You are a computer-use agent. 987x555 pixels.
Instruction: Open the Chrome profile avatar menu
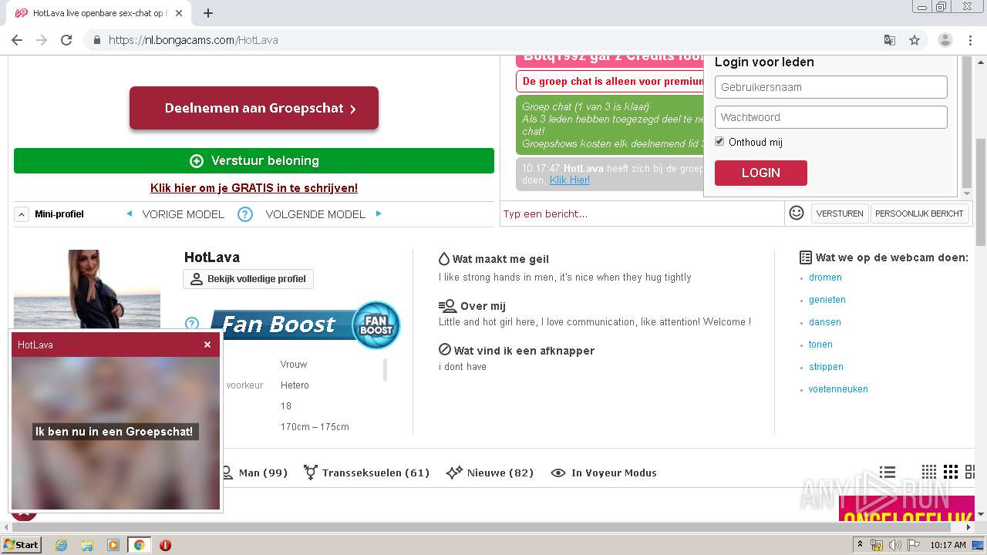click(945, 40)
